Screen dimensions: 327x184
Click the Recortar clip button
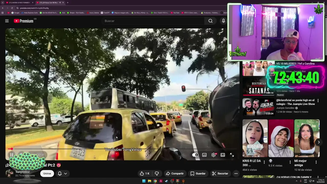click(220, 174)
